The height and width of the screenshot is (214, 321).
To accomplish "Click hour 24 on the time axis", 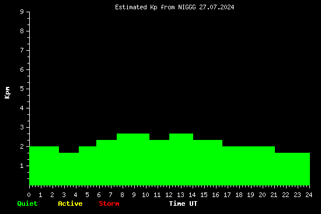I will point(309,195).
